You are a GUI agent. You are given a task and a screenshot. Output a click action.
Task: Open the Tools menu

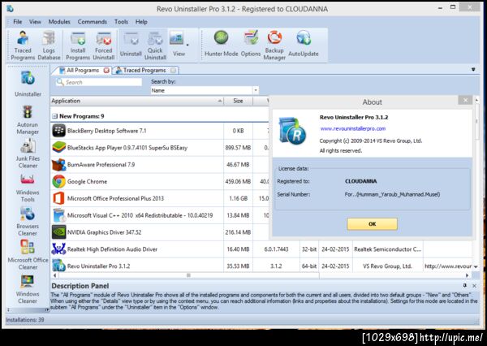coord(121,22)
